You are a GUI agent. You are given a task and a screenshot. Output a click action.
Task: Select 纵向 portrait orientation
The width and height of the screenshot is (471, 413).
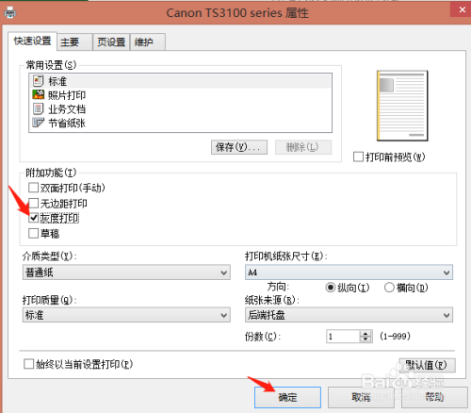(331, 288)
